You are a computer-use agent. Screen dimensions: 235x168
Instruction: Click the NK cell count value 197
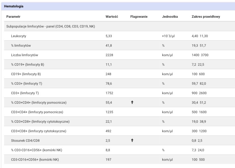(108, 159)
